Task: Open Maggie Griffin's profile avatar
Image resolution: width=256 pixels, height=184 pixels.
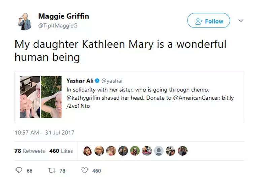Action: (x=24, y=21)
